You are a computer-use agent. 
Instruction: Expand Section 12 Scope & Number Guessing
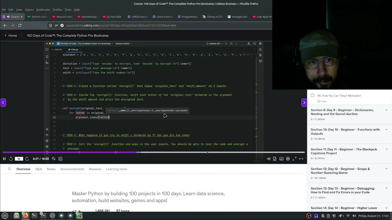(349, 173)
